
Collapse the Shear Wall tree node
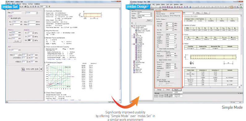(132, 44)
